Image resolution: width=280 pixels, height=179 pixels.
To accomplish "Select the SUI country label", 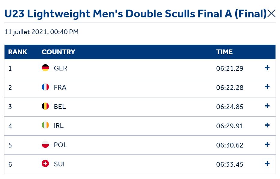I will tap(59, 164).
